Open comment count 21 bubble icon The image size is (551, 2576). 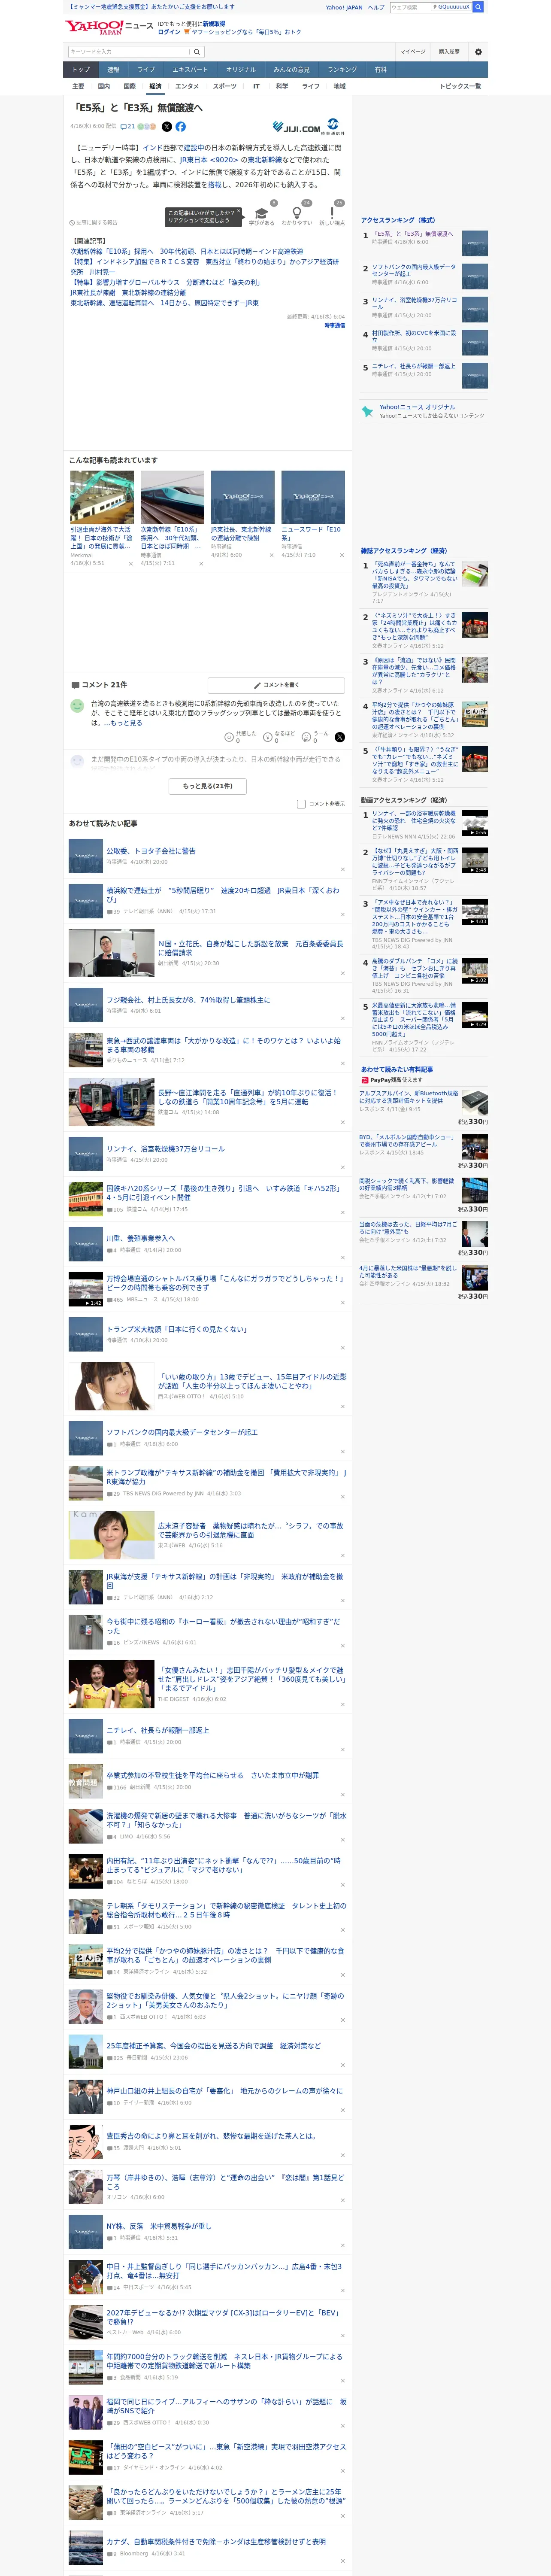(x=128, y=127)
